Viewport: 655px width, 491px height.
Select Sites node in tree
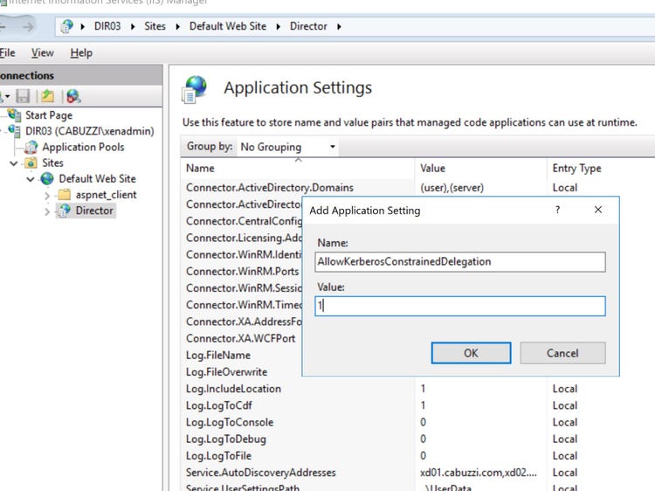point(52,163)
